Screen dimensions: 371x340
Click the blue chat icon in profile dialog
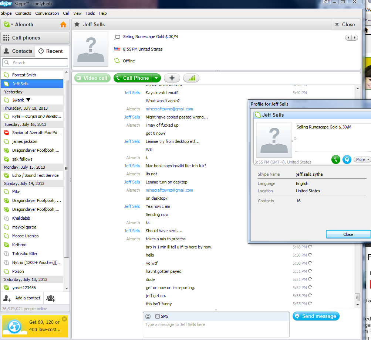[347, 159]
